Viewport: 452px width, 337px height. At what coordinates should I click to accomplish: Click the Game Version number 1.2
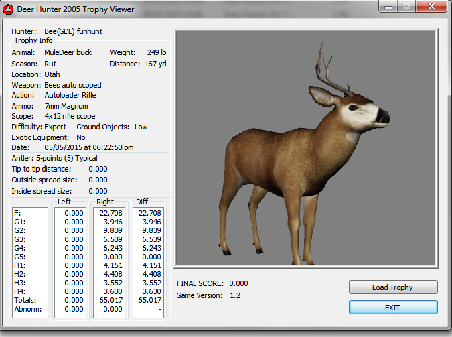[235, 295]
